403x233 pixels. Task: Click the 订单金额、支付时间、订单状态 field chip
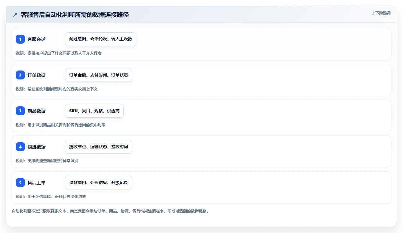[x=99, y=75]
